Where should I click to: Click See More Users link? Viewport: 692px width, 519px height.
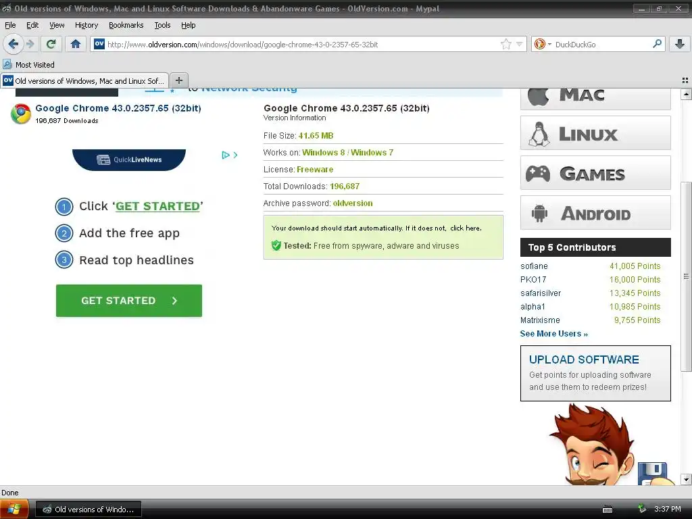554,334
